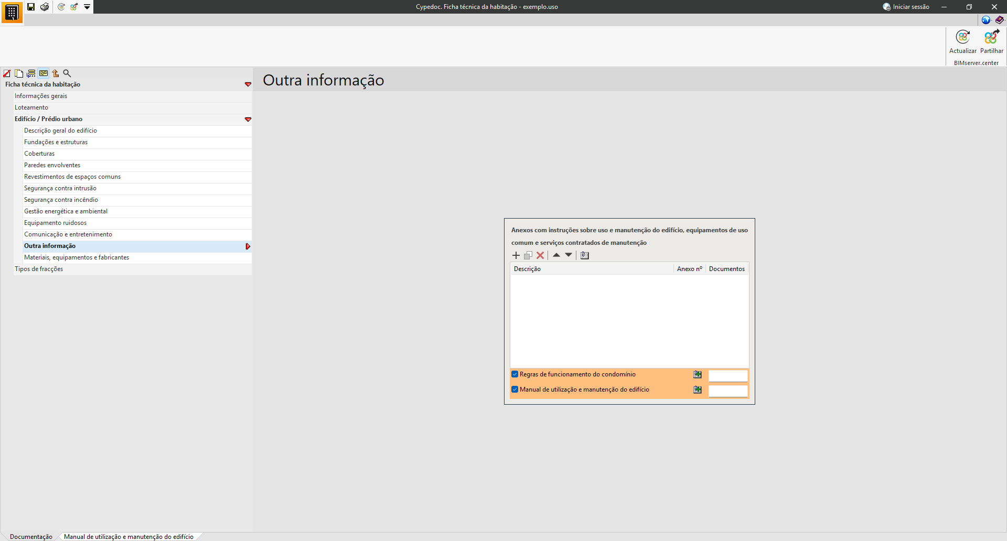
Task: Click the red-slashed edit icon above the tree
Action: (7, 73)
